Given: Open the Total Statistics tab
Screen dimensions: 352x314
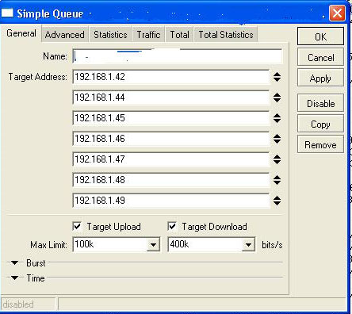Looking at the screenshot, I should (x=226, y=35).
